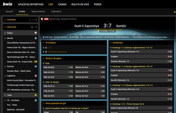The image size is (176, 113).
Task: Click the Scotland flag icon
Action: pyautogui.click(x=36, y=66)
